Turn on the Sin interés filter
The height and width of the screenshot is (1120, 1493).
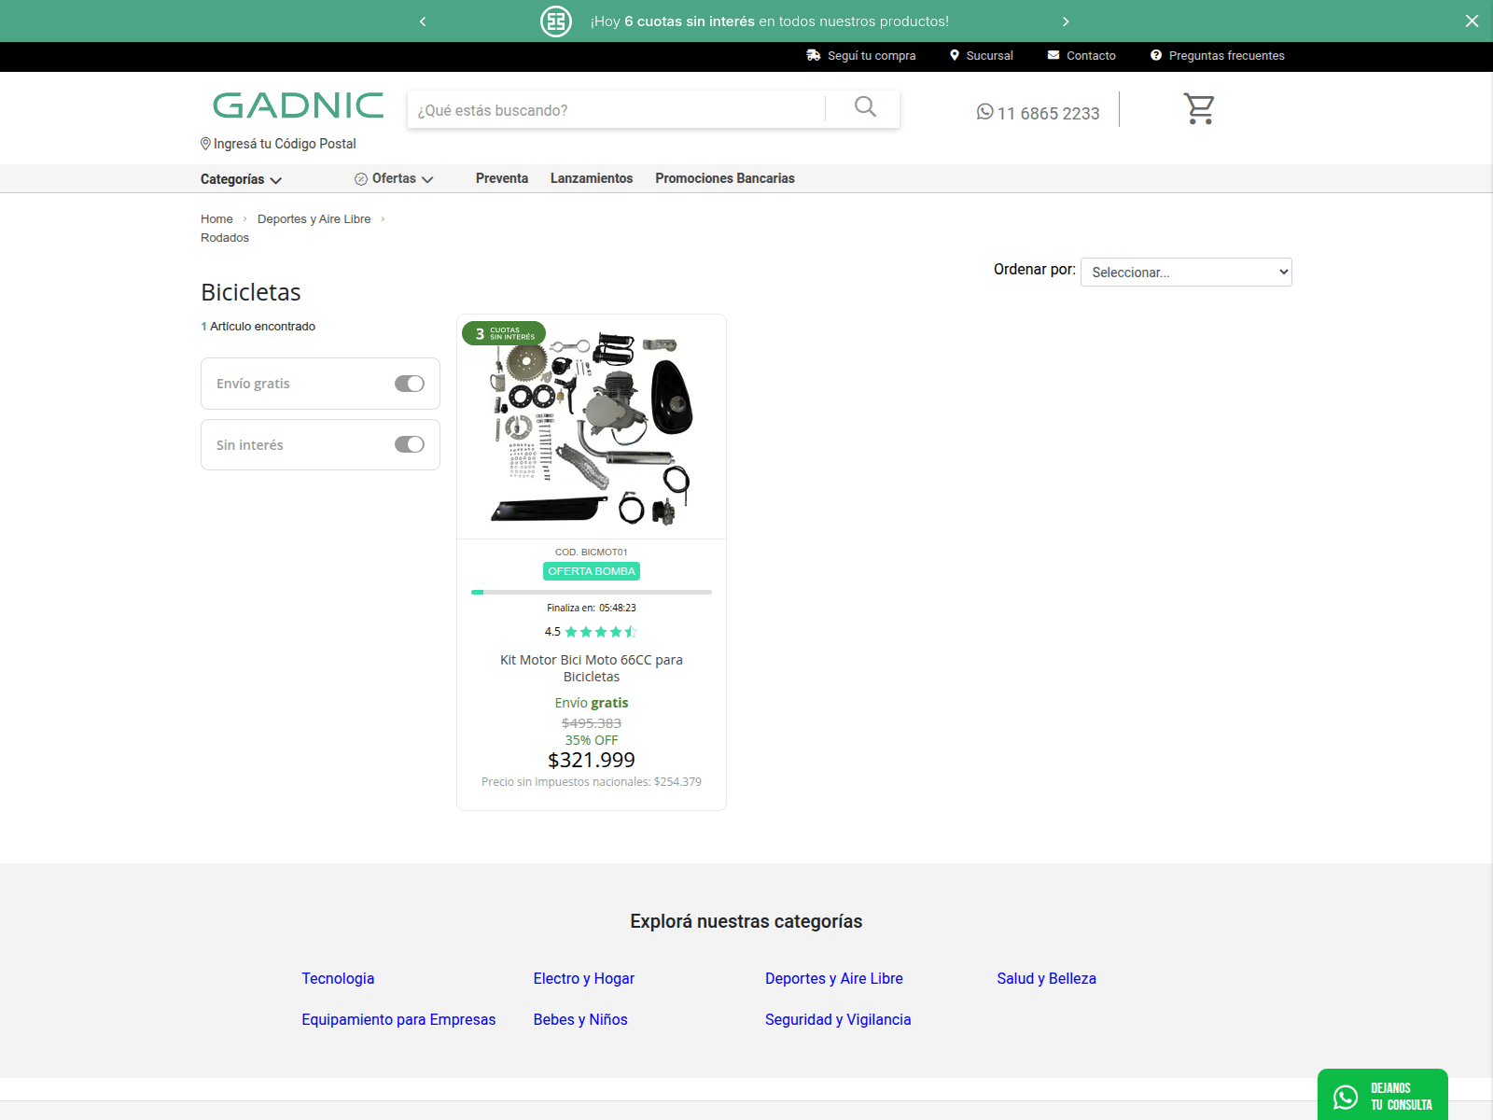[409, 444]
